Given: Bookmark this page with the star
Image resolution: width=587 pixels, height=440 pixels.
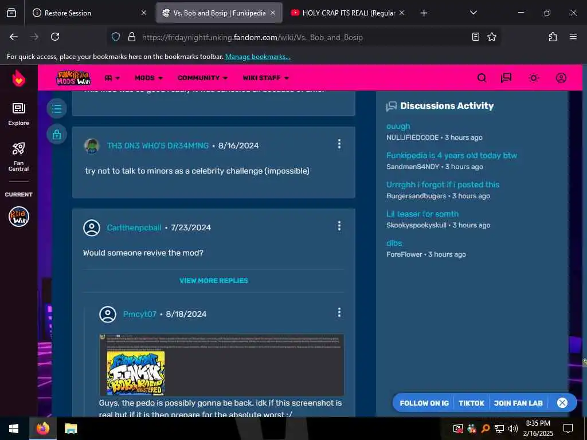Looking at the screenshot, I should coord(491,37).
